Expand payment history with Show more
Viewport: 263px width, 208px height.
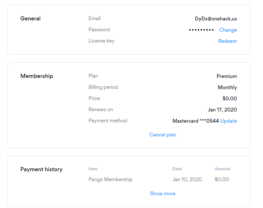(163, 193)
